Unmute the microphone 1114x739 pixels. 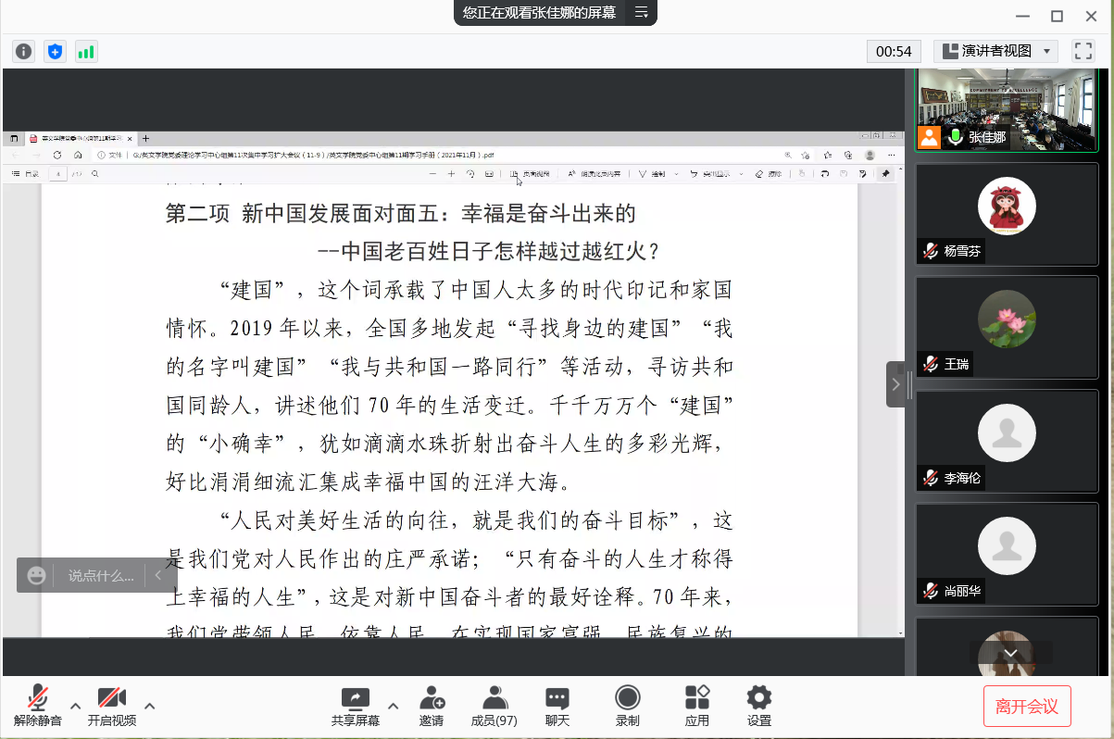click(x=38, y=706)
